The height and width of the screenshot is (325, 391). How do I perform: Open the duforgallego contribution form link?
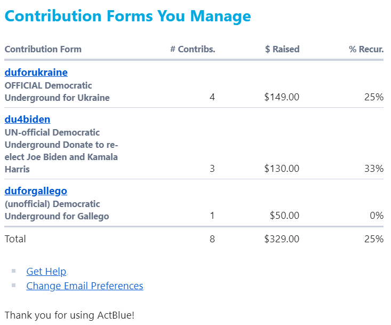[x=36, y=191]
